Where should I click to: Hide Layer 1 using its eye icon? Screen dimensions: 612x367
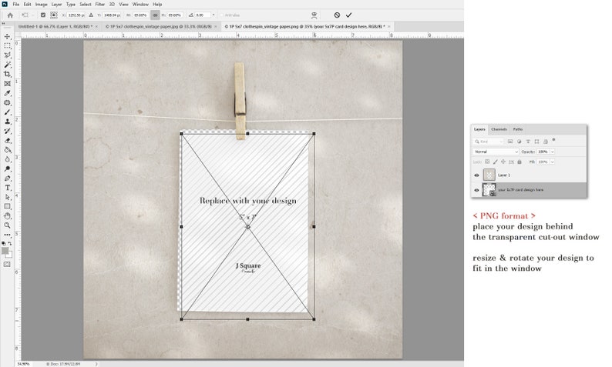click(476, 175)
